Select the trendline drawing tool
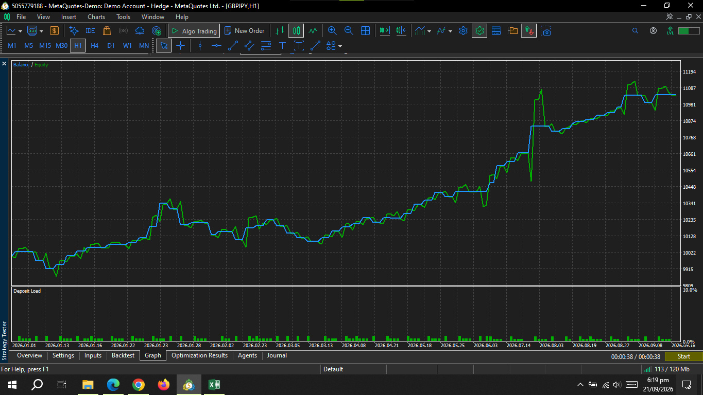The width and height of the screenshot is (703, 395). [233, 46]
